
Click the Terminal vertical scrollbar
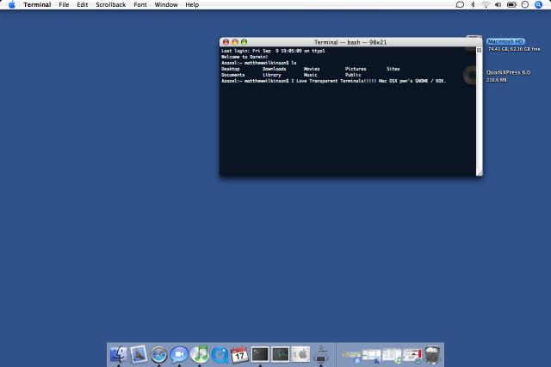point(479,112)
